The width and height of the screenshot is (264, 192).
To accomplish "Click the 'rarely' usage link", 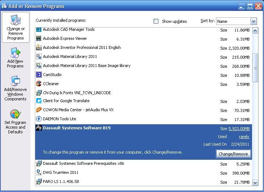I will (x=244, y=137).
